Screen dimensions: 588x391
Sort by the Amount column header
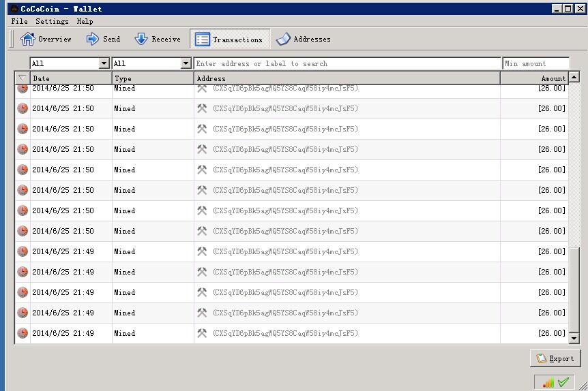(534, 78)
